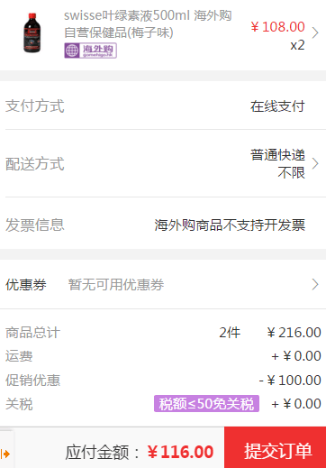Tap the purple 海外购 globe badge
The width and height of the screenshot is (326, 468).
pos(90,50)
